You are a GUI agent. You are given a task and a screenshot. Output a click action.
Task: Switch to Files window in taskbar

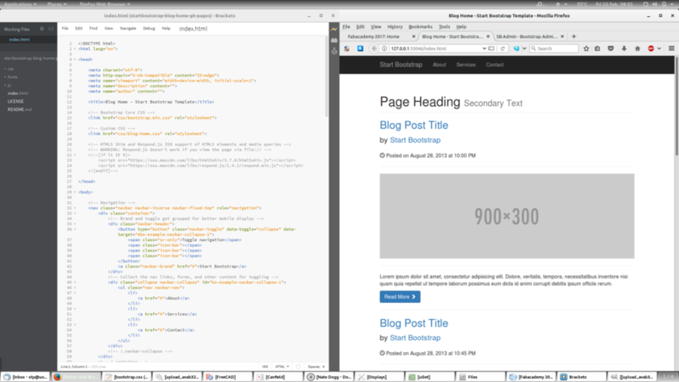pyautogui.click(x=480, y=377)
